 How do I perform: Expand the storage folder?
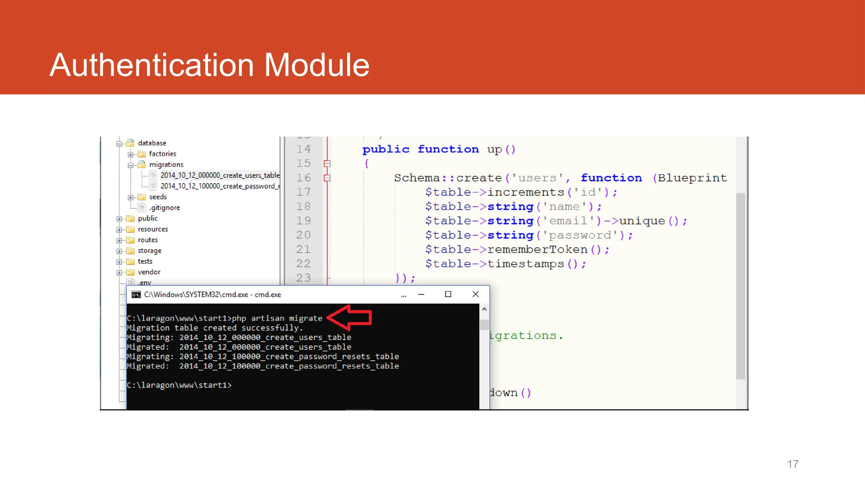pyautogui.click(x=119, y=251)
